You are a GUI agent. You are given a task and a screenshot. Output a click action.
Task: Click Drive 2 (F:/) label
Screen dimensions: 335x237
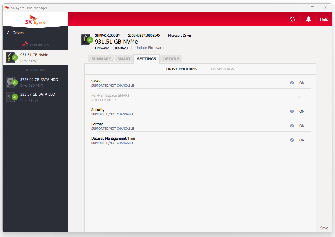click(x=29, y=61)
